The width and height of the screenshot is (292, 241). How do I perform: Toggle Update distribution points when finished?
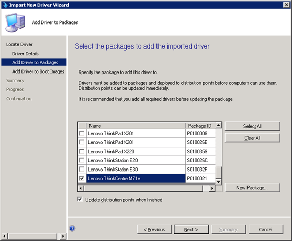coord(80,199)
